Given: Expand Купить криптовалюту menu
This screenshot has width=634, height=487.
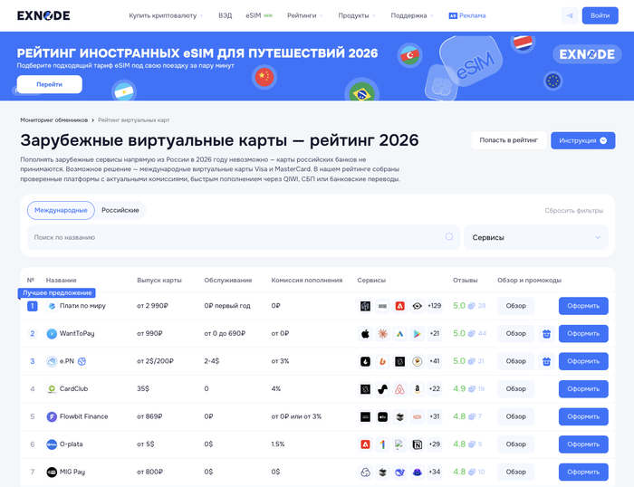Looking at the screenshot, I should click(166, 15).
